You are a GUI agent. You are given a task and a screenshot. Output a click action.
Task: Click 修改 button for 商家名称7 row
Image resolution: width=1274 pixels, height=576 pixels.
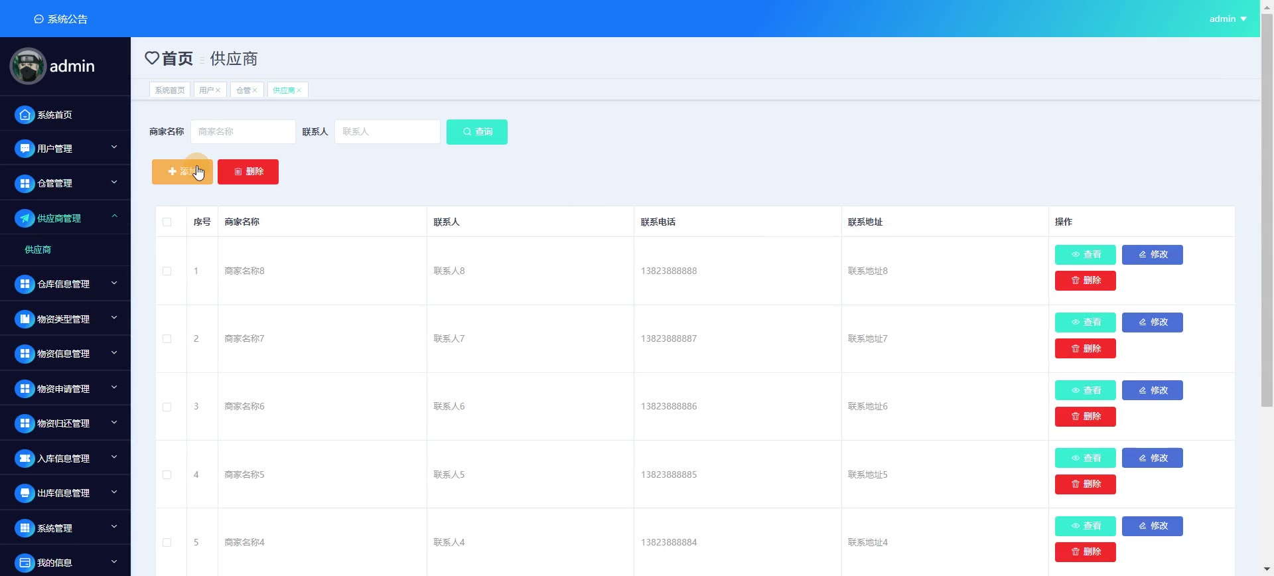point(1152,323)
